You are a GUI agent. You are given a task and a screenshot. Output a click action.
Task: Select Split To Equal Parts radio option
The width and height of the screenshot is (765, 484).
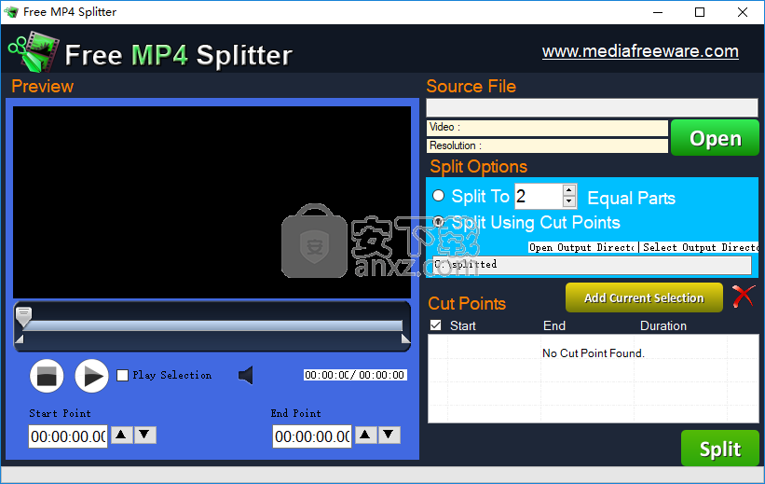[438, 196]
